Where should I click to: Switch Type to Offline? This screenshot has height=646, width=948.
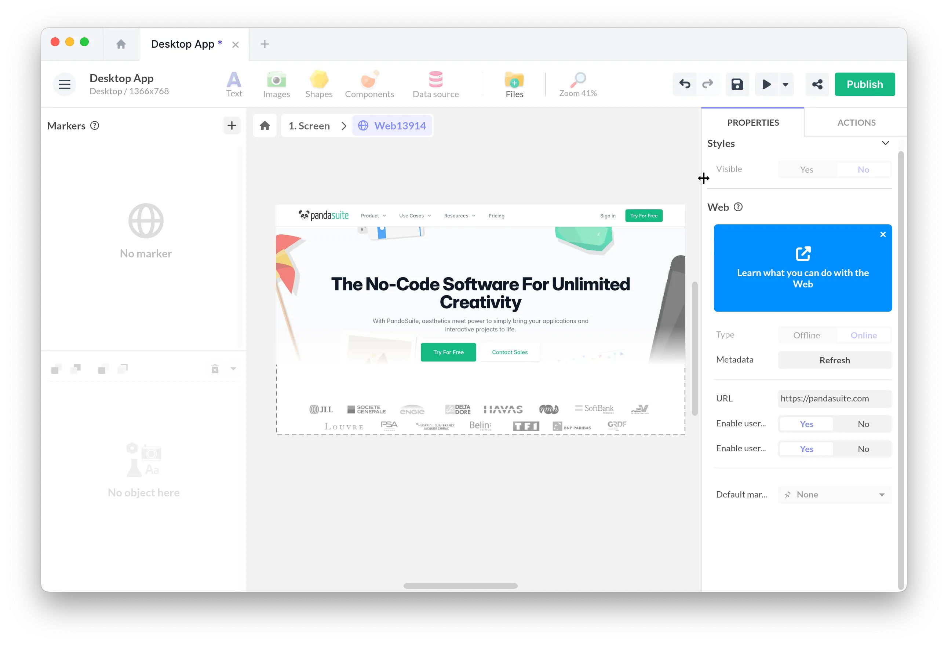pyautogui.click(x=806, y=335)
